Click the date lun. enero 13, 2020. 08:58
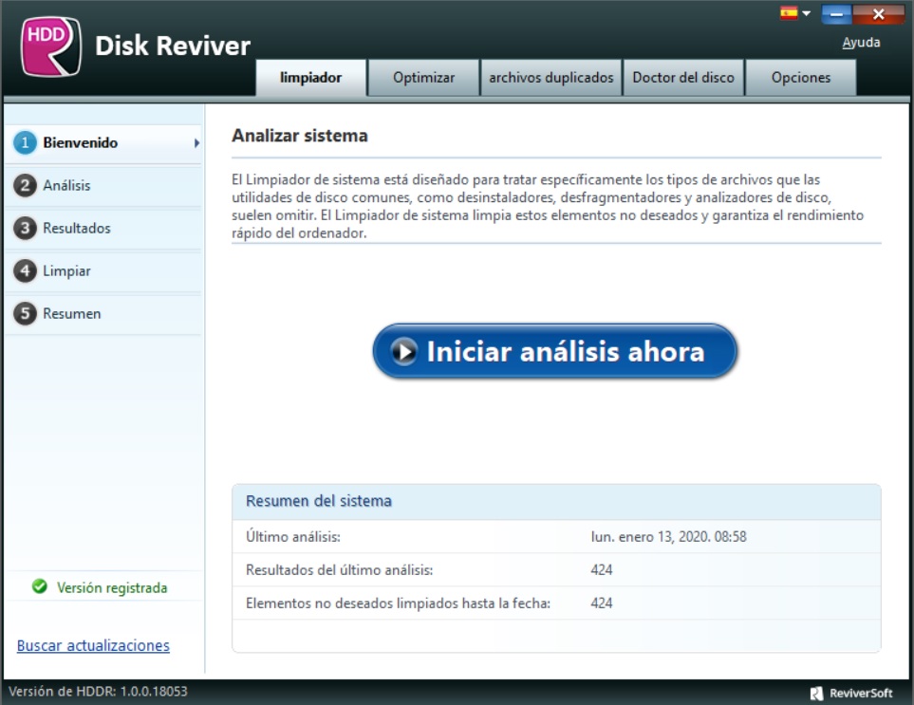This screenshot has height=705, width=914. [668, 537]
